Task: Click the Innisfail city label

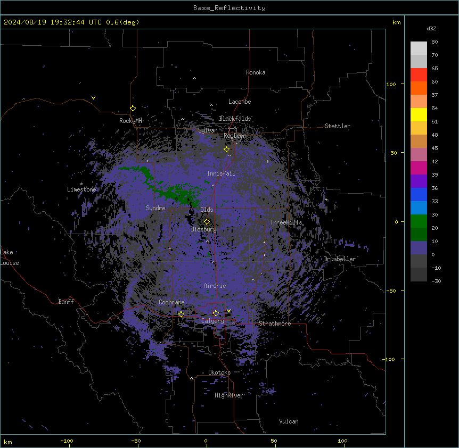Action: point(221,173)
